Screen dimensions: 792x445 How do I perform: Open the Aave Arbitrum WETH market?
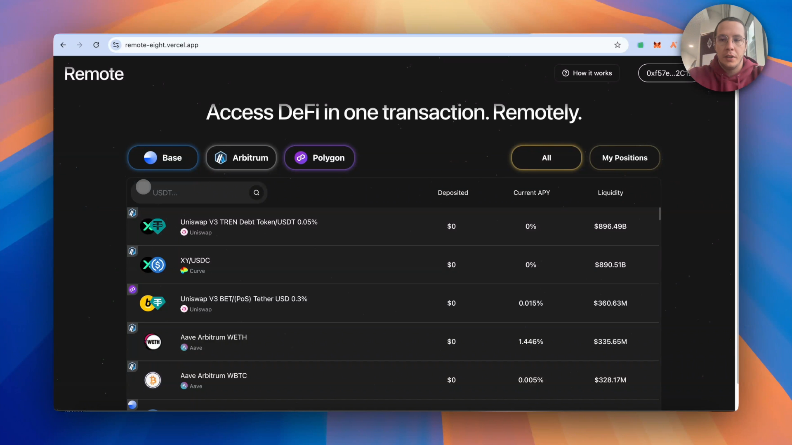coord(393,342)
